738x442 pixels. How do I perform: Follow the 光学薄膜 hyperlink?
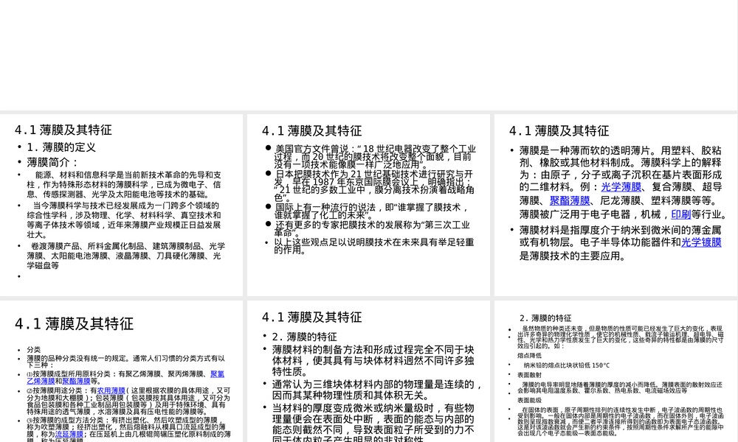coord(621,187)
